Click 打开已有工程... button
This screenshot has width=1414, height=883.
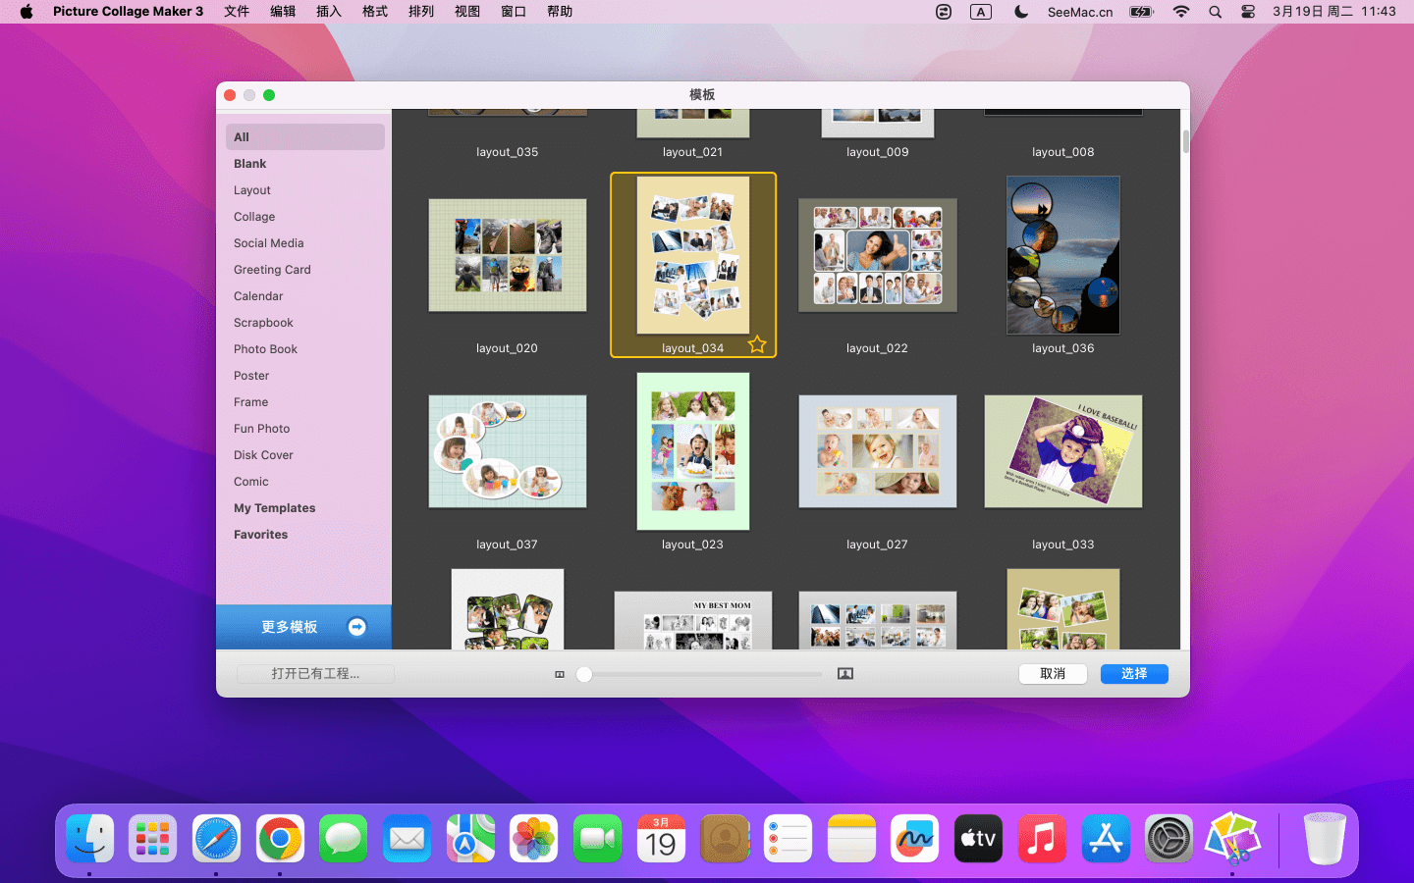[x=315, y=674]
